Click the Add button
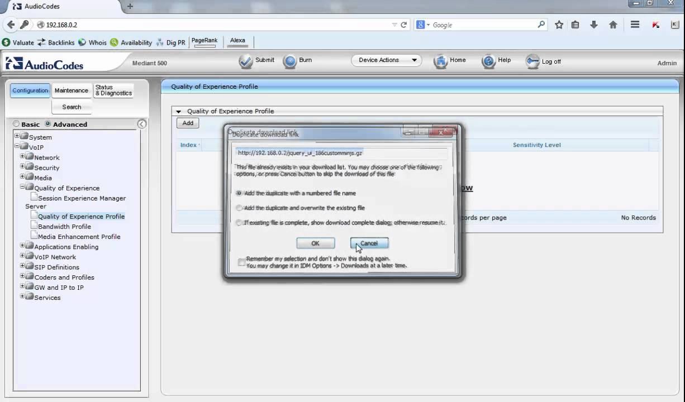685x402 pixels. click(x=188, y=123)
